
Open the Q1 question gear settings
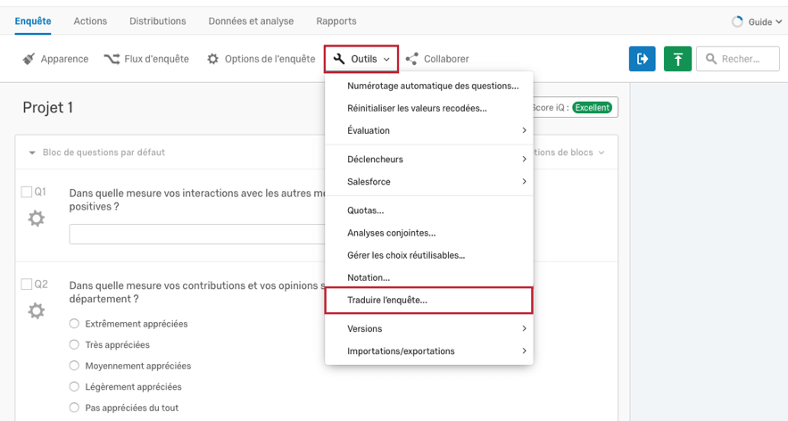pyautogui.click(x=36, y=219)
